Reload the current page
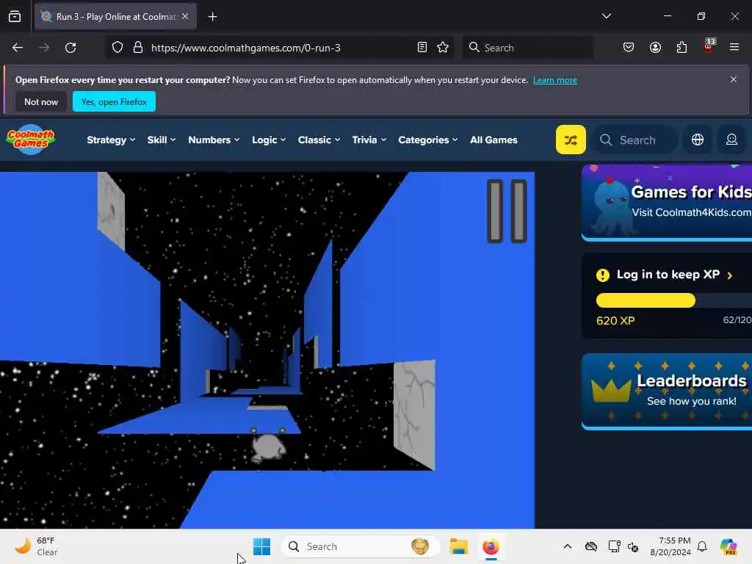Image resolution: width=752 pixels, height=564 pixels. [70, 48]
